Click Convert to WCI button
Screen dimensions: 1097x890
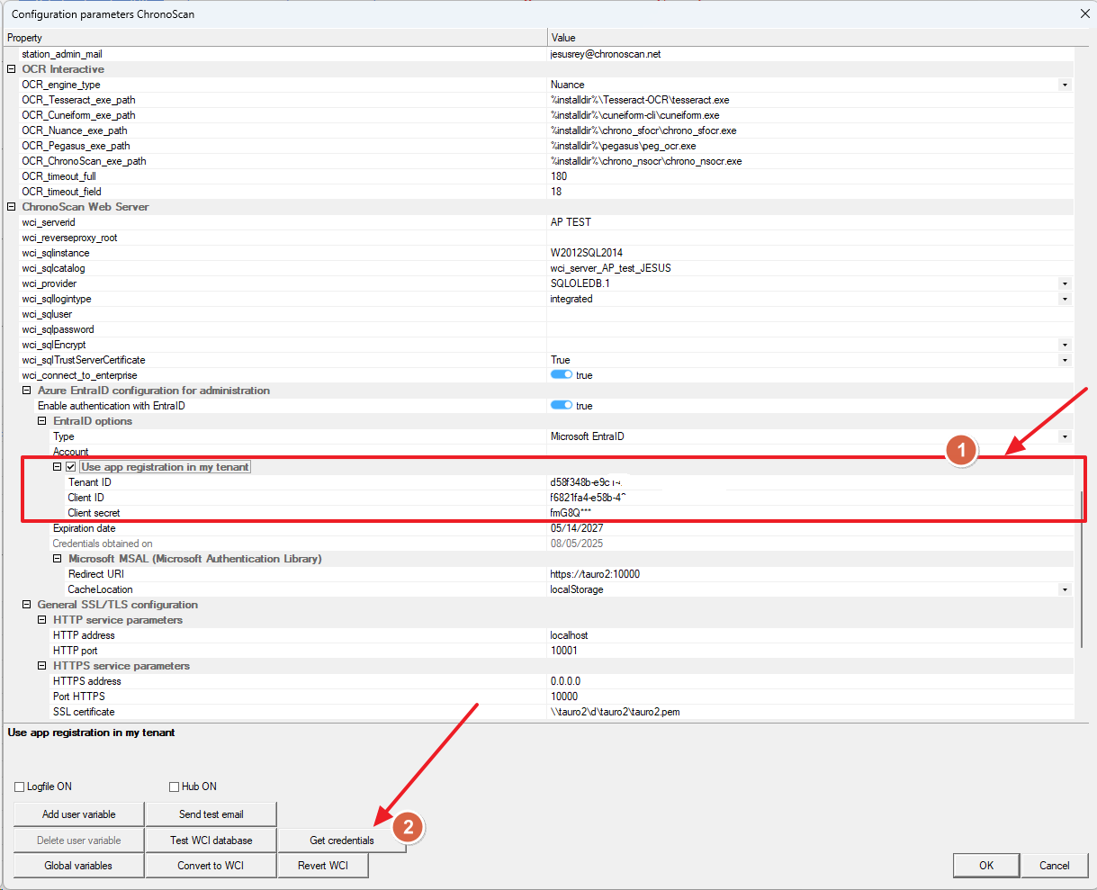[211, 866]
